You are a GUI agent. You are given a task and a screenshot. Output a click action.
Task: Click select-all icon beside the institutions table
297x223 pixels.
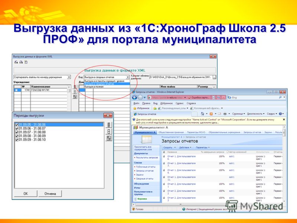pyautogui.click(x=75, y=87)
